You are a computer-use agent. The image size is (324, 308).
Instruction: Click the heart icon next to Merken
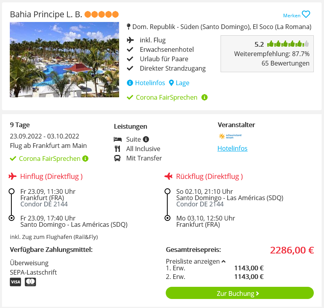[x=306, y=15]
